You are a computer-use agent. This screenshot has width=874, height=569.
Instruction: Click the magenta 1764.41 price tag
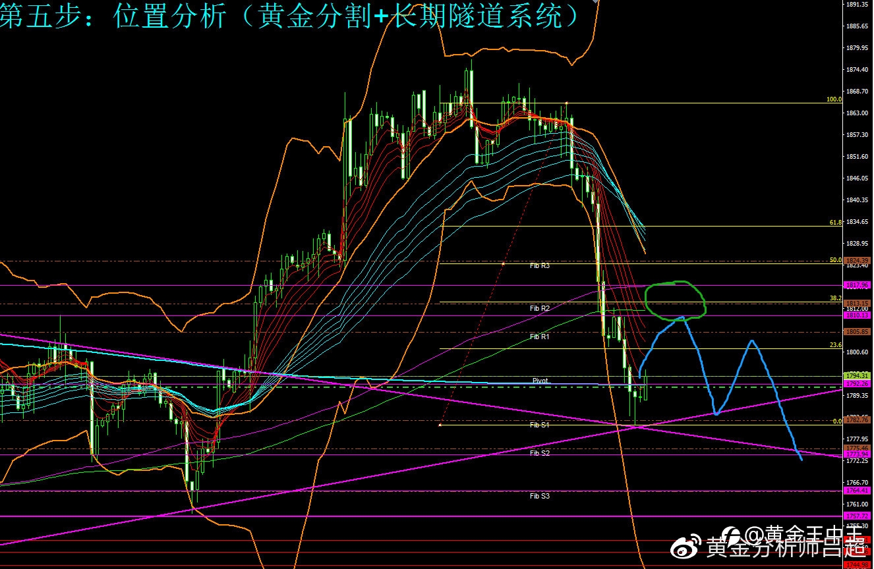(857, 491)
